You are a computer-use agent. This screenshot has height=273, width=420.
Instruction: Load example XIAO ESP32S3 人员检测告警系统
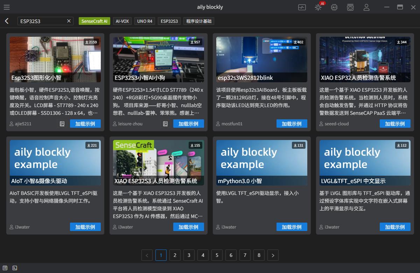point(189,227)
